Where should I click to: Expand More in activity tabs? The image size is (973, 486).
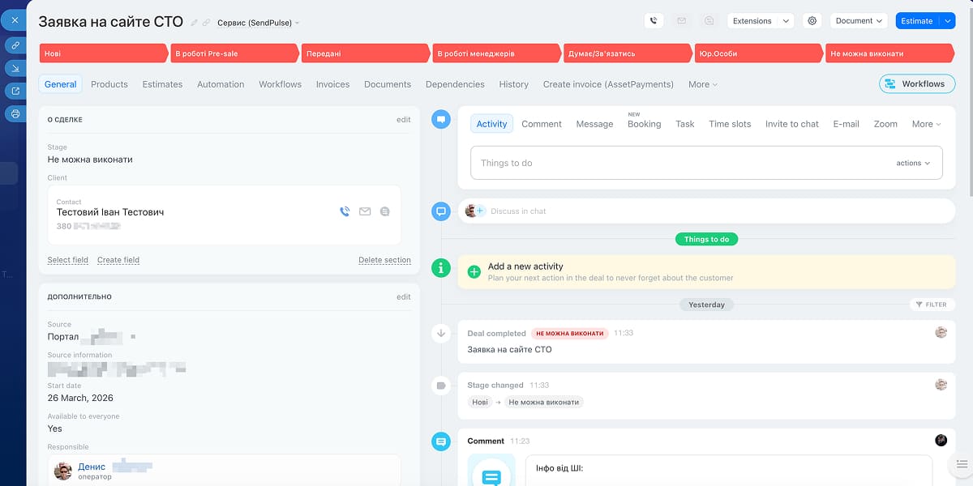point(926,124)
